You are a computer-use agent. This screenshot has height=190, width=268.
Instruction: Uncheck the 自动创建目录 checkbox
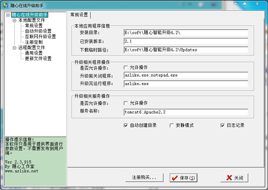[126, 126]
